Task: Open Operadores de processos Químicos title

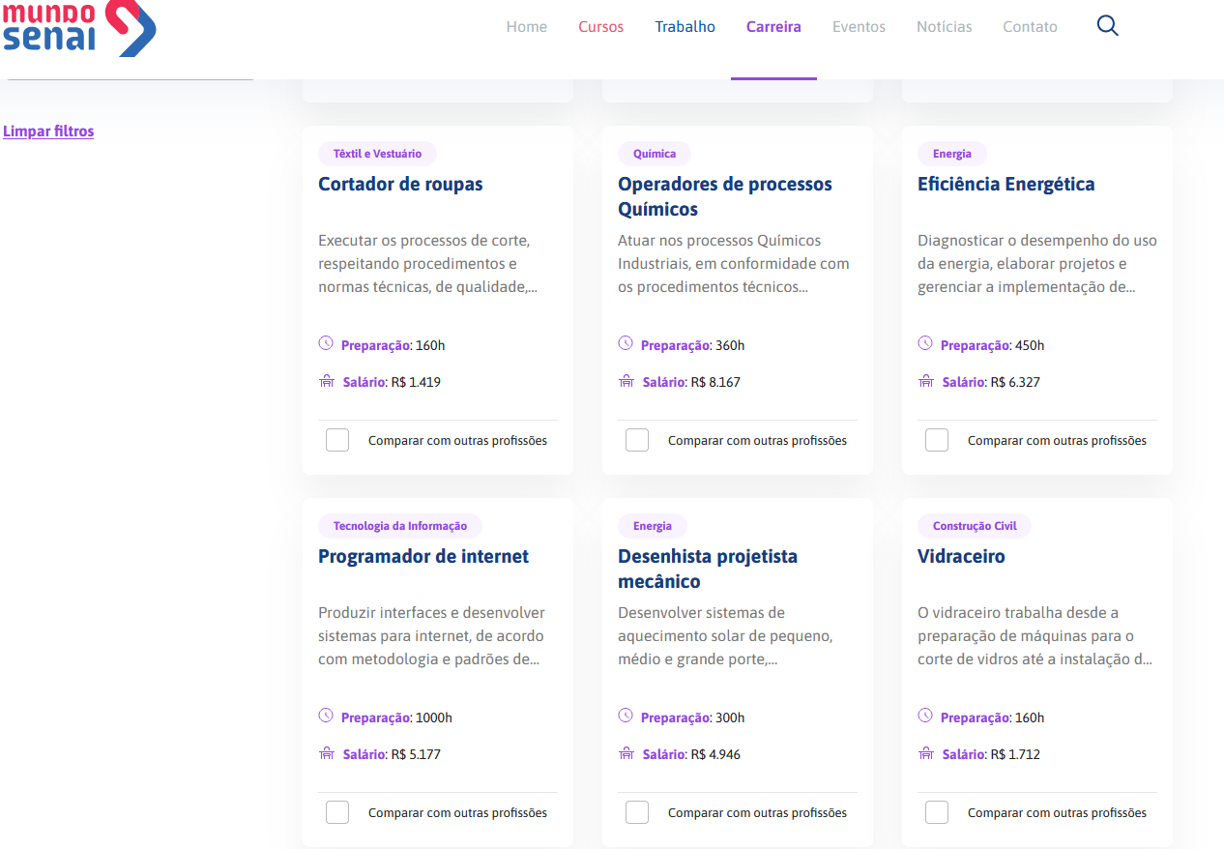Action: [x=725, y=196]
